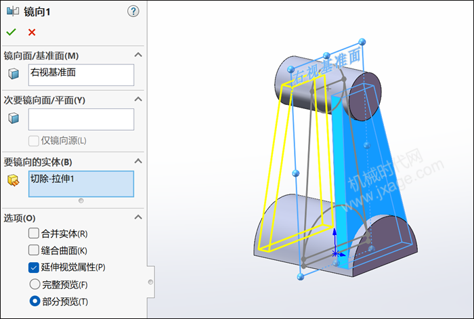474x319 pixels.
Task: Select the origin triad in the viewport
Action: click(335, 253)
